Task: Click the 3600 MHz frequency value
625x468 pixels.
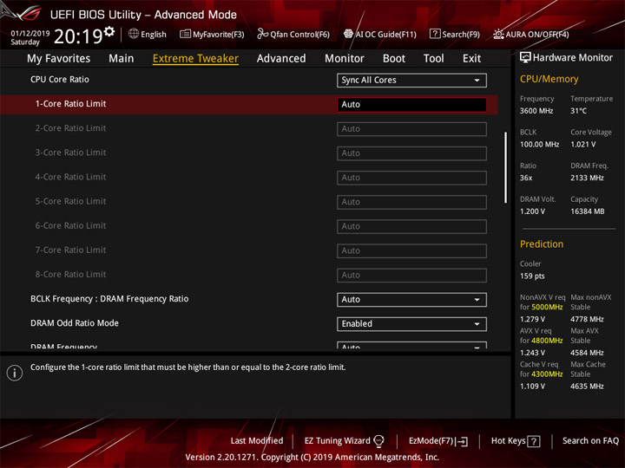Action: click(x=536, y=111)
